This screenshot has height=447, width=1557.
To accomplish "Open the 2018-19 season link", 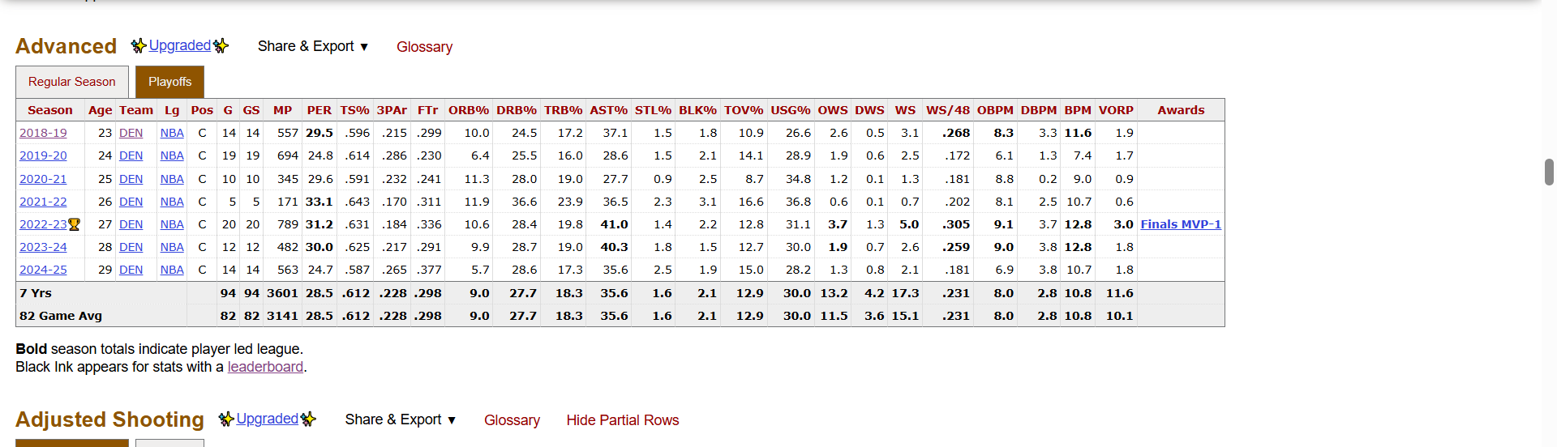I will coord(43,133).
